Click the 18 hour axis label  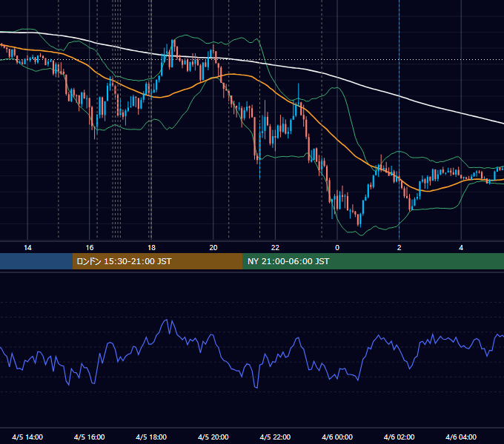coord(151,248)
